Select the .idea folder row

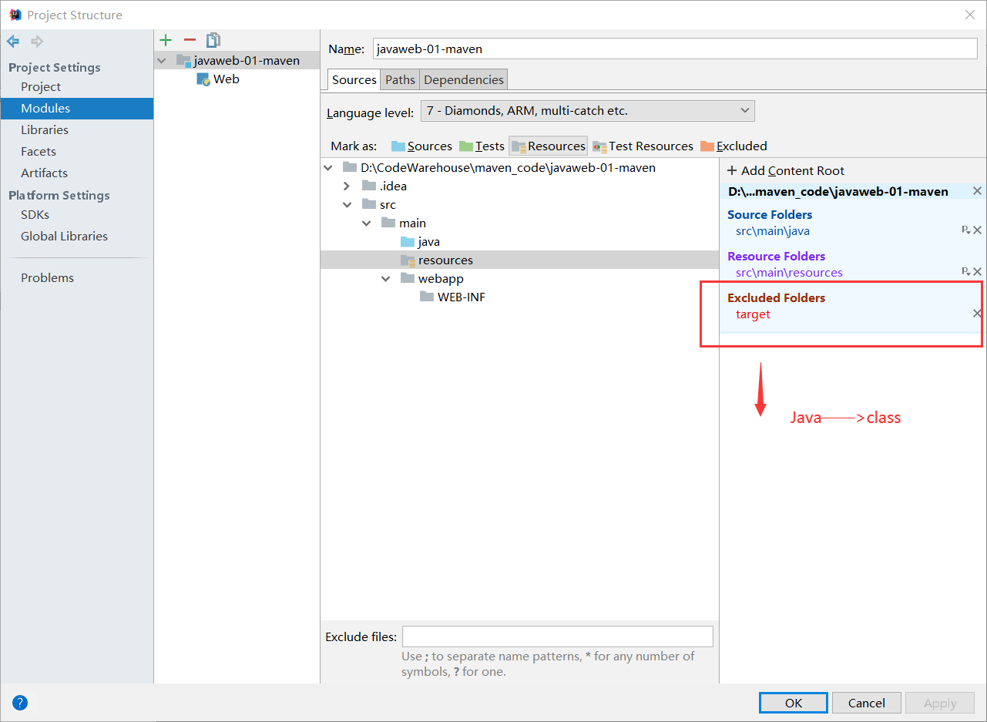point(519,186)
